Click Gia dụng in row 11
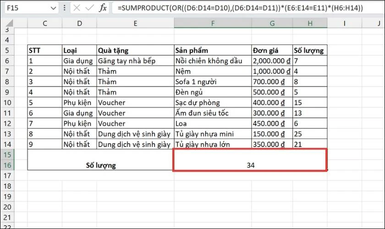 [x=79, y=113]
